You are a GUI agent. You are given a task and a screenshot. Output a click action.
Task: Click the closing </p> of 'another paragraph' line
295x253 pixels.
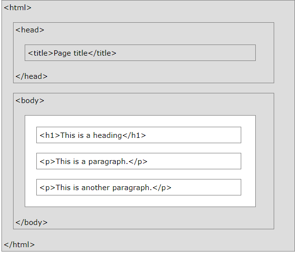click(x=162, y=188)
